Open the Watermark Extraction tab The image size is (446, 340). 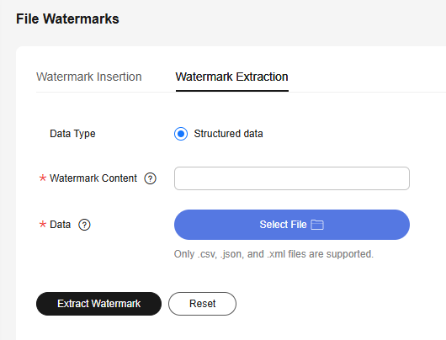231,77
